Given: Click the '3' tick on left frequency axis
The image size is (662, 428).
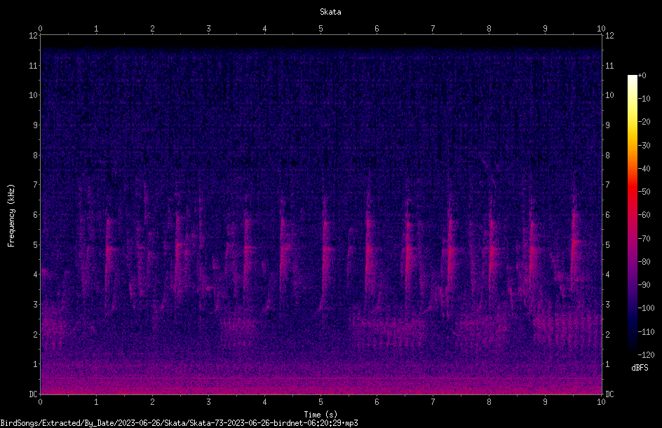Looking at the screenshot, I should click(35, 305).
